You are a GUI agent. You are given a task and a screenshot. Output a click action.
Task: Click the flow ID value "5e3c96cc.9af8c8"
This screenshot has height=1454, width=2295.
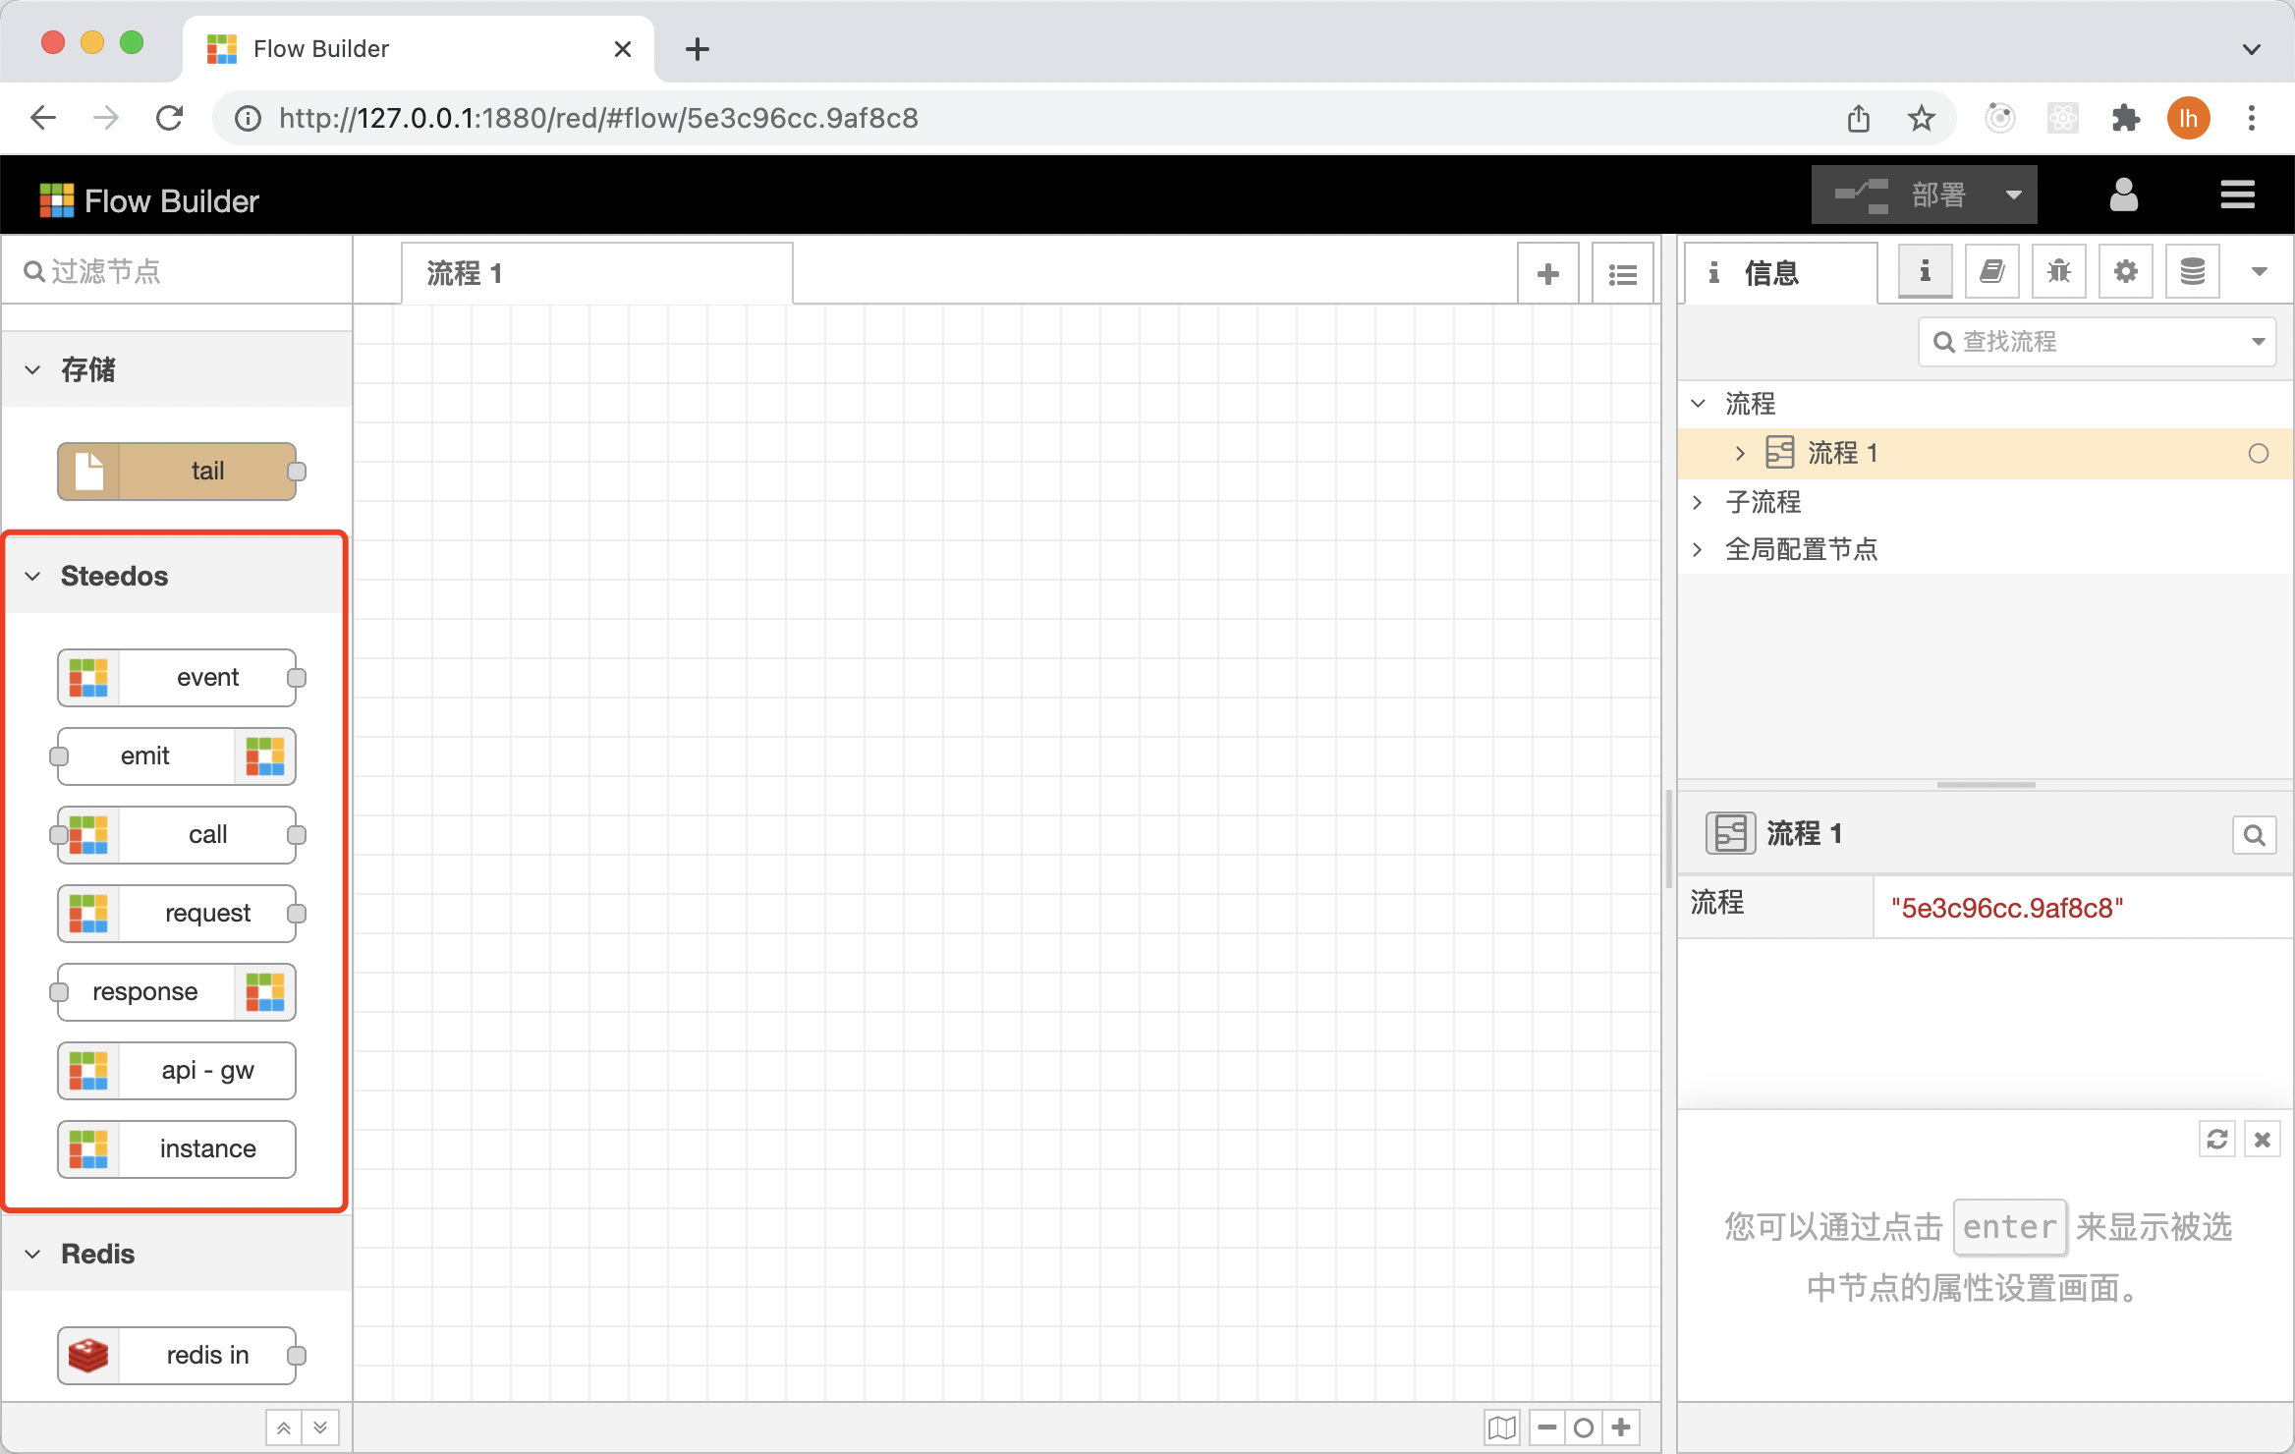pyautogui.click(x=2007, y=908)
